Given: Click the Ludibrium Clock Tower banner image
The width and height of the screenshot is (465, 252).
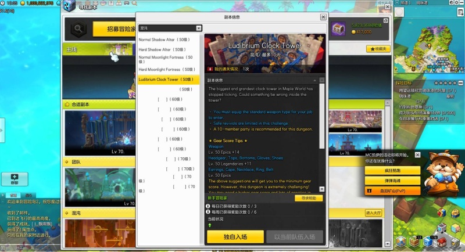Looking at the screenshot, I should [x=265, y=53].
